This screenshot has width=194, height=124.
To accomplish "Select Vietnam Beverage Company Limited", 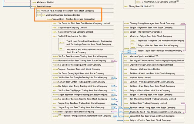I will tap(61, 15).
